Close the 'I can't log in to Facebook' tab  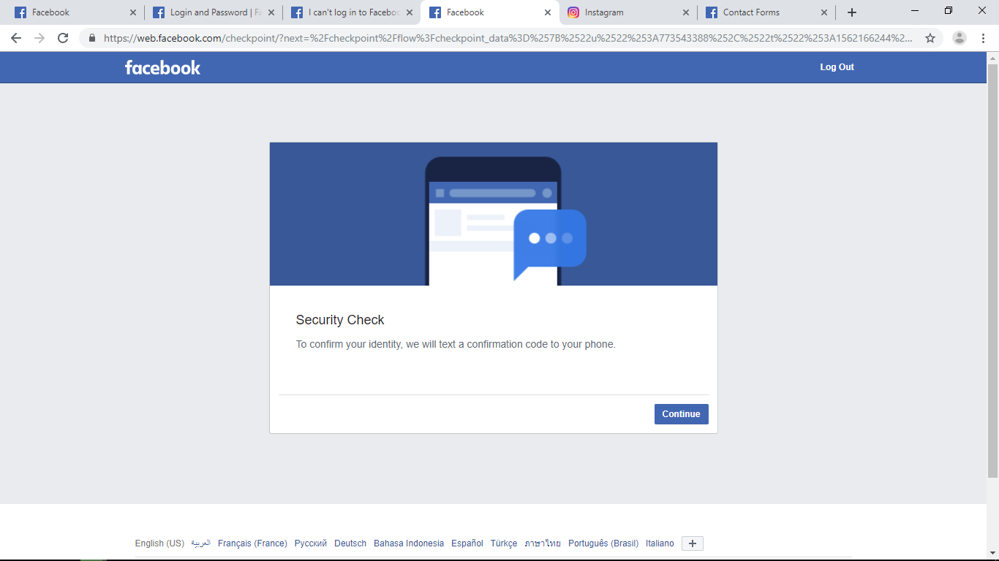(409, 12)
